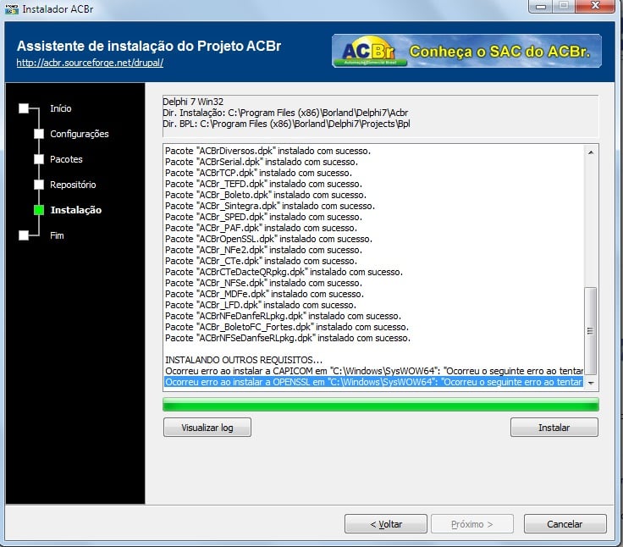Open the acbr.sourceforge.net/drupal link
623x547 pixels.
[x=90, y=63]
